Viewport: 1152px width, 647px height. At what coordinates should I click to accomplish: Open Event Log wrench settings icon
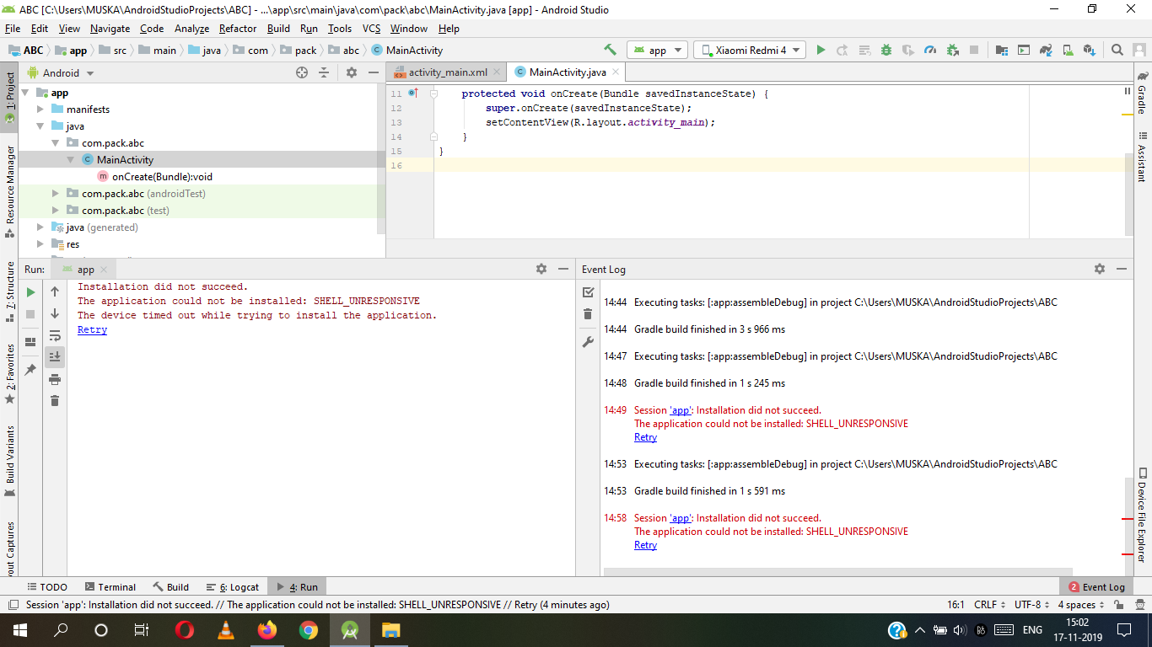coord(588,342)
